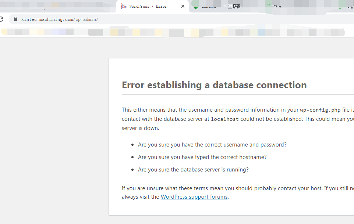Click the text localhost in the message
The image size is (354, 224).
pyautogui.click(x=224, y=119)
